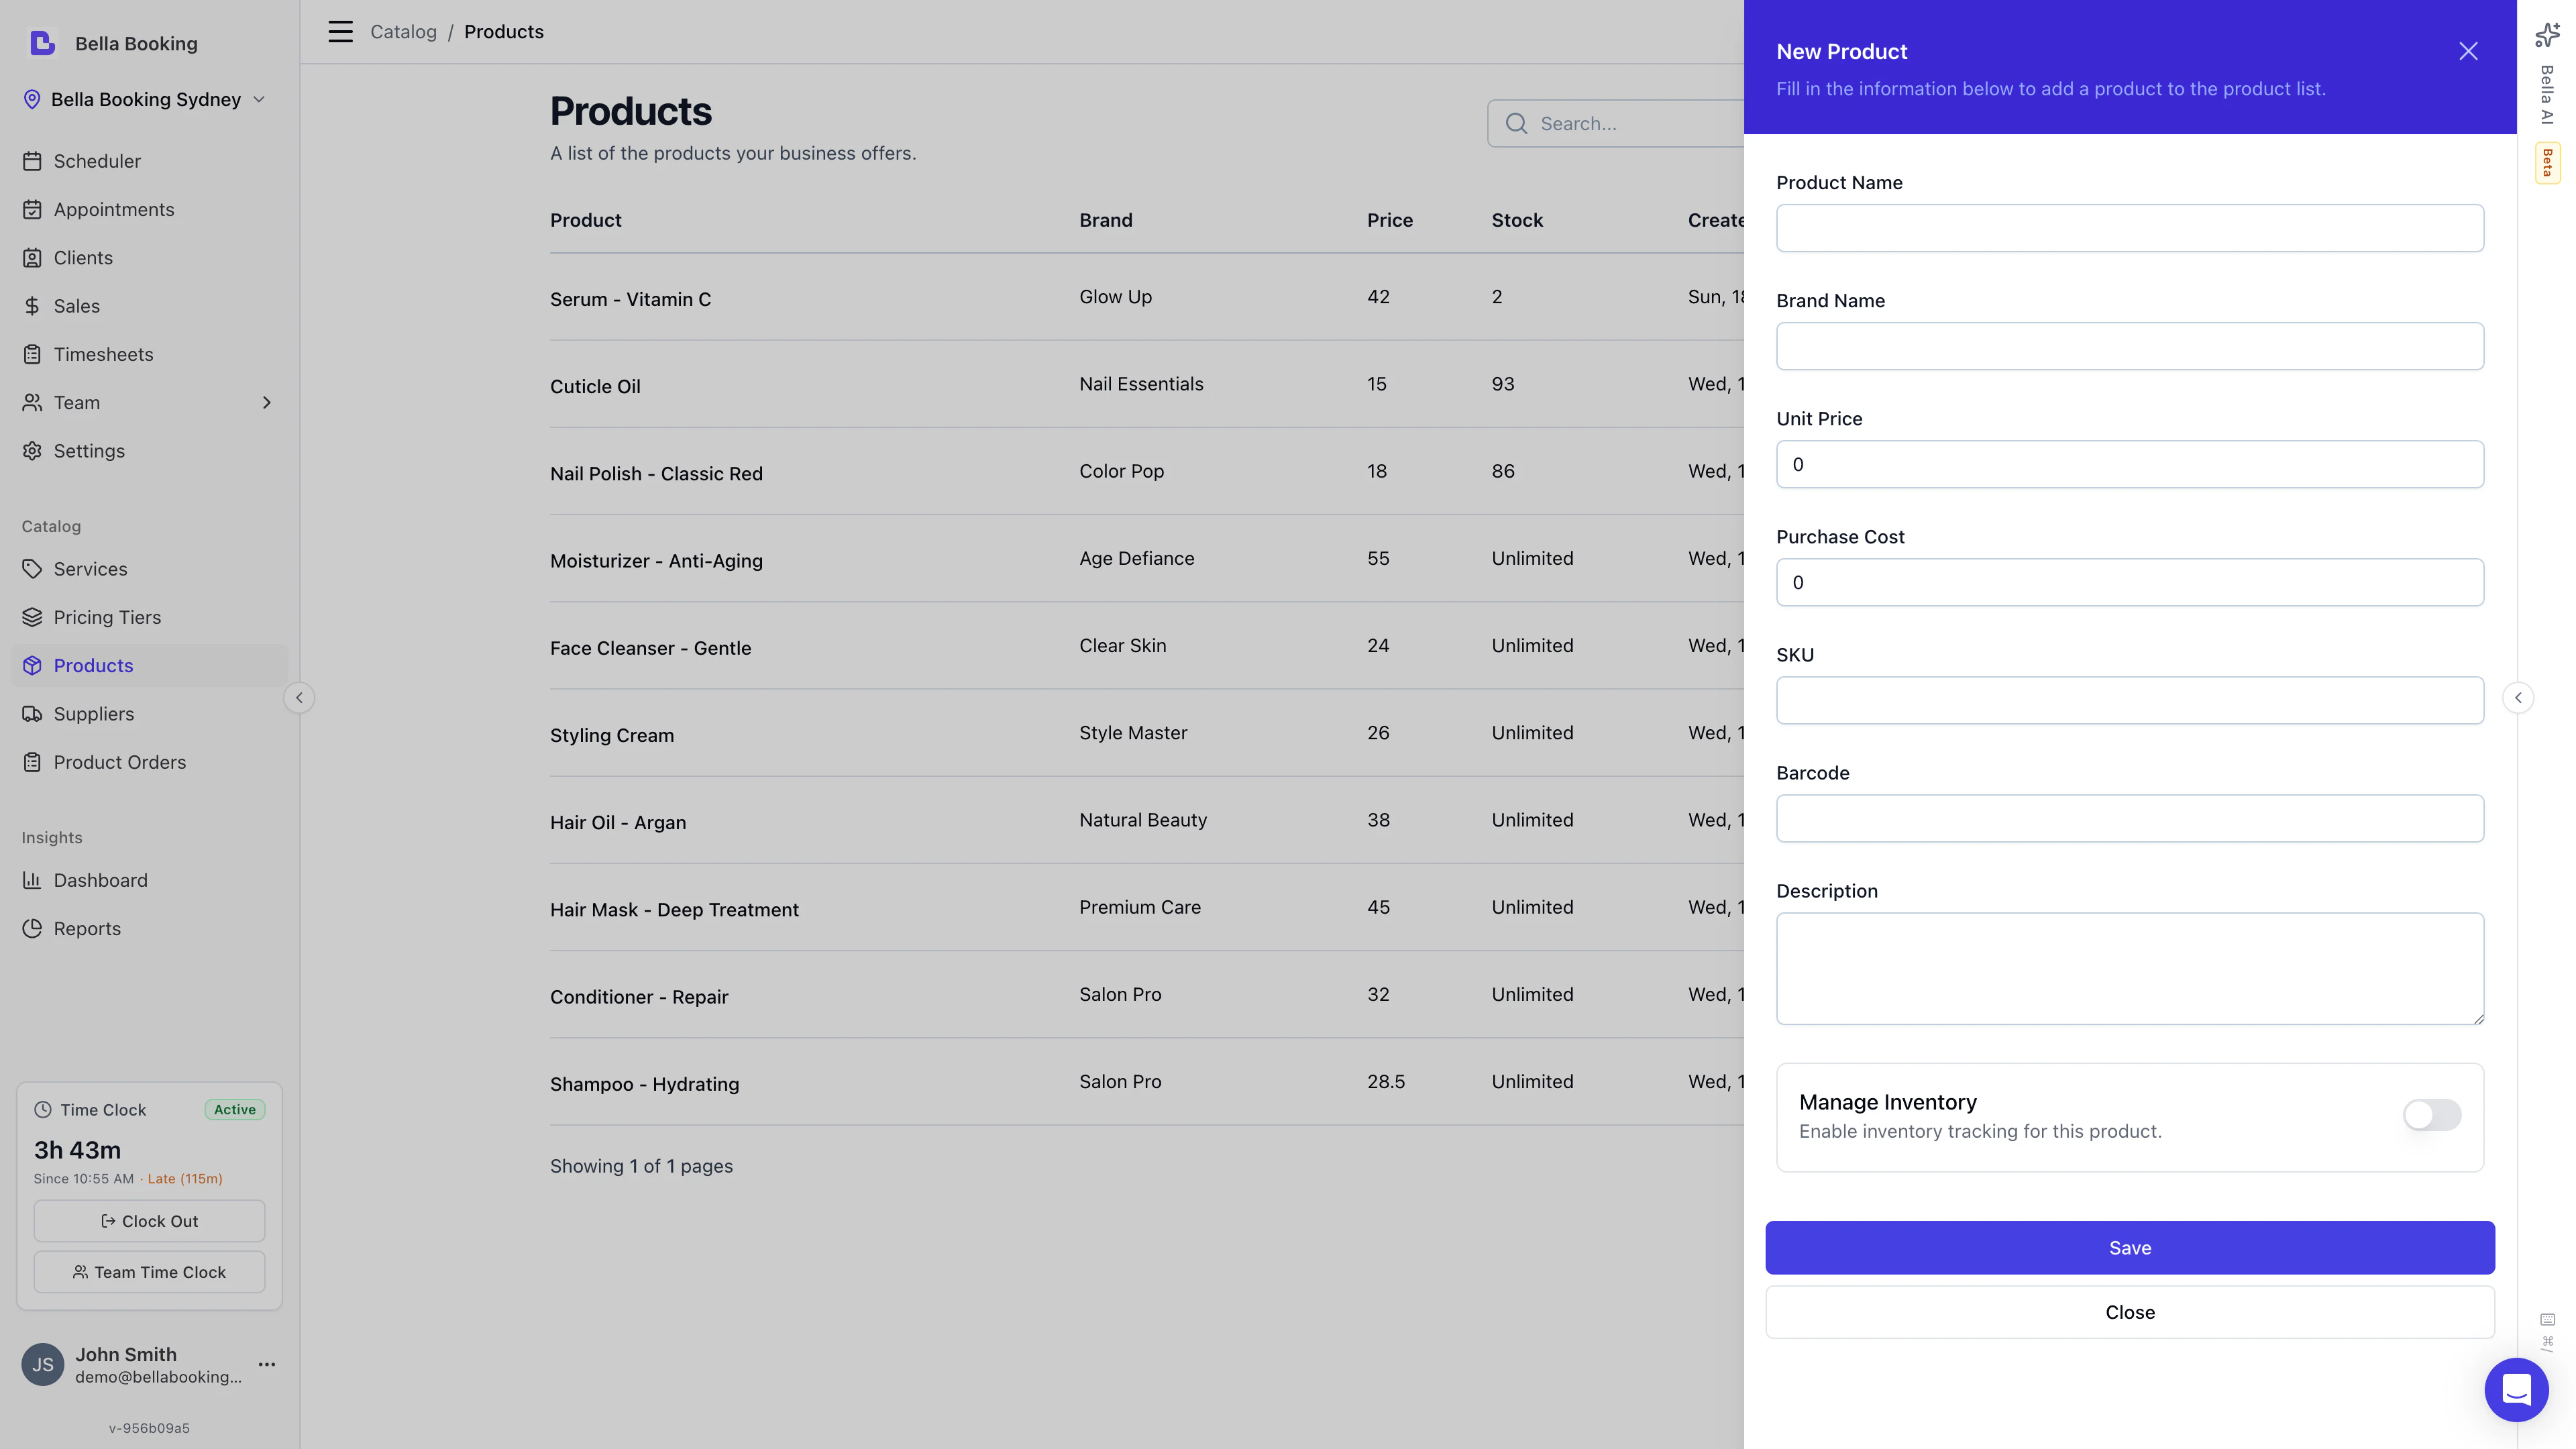The image size is (2576, 1449).
Task: Click the Clock Out button
Action: click(x=148, y=1220)
